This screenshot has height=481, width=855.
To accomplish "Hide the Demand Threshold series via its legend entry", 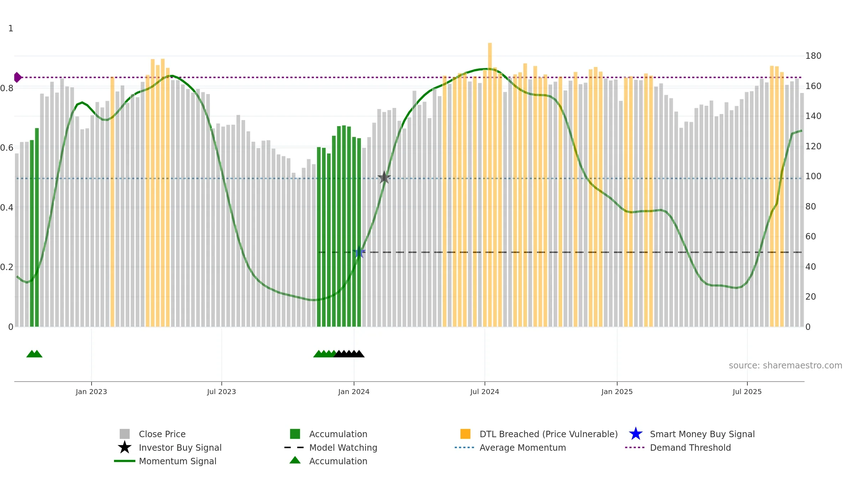I will [x=690, y=448].
